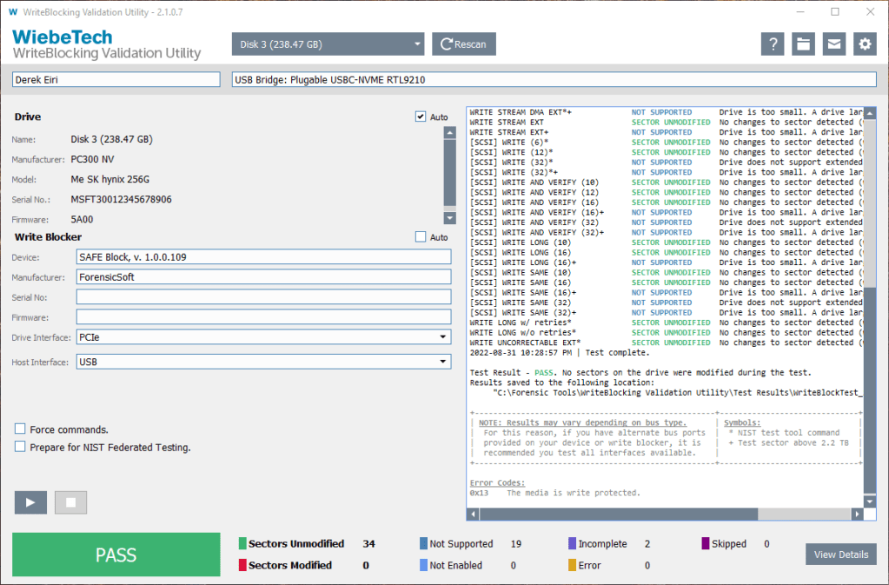Click the envelope mail icon
Screen dimensions: 889x585
[x=834, y=44]
